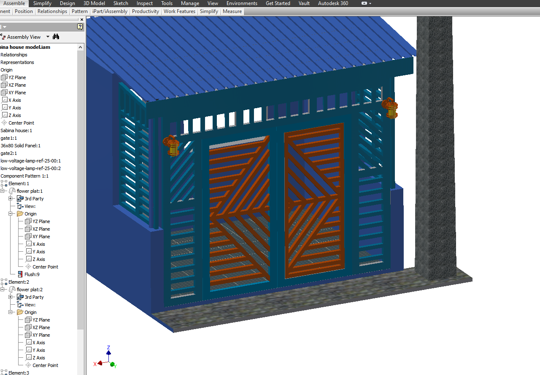Select View: node under flower plat:2
This screenshot has height=375, width=540.
point(26,305)
